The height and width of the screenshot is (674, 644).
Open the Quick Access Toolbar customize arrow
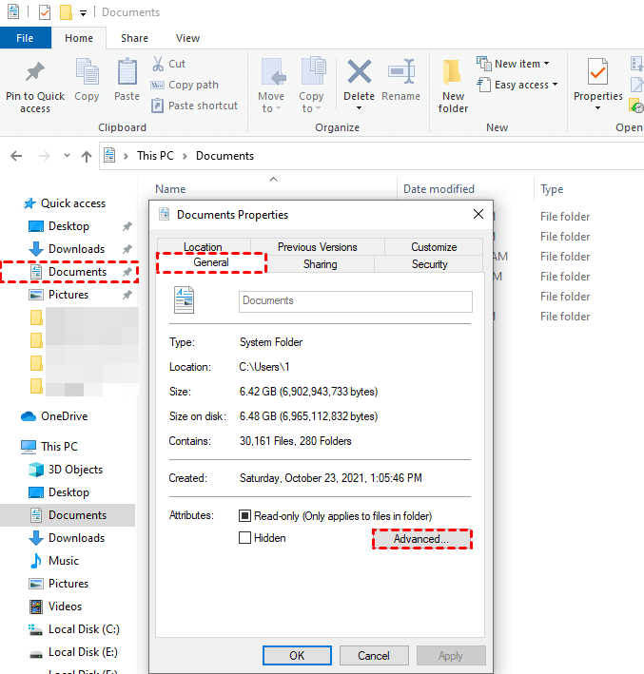(x=83, y=13)
